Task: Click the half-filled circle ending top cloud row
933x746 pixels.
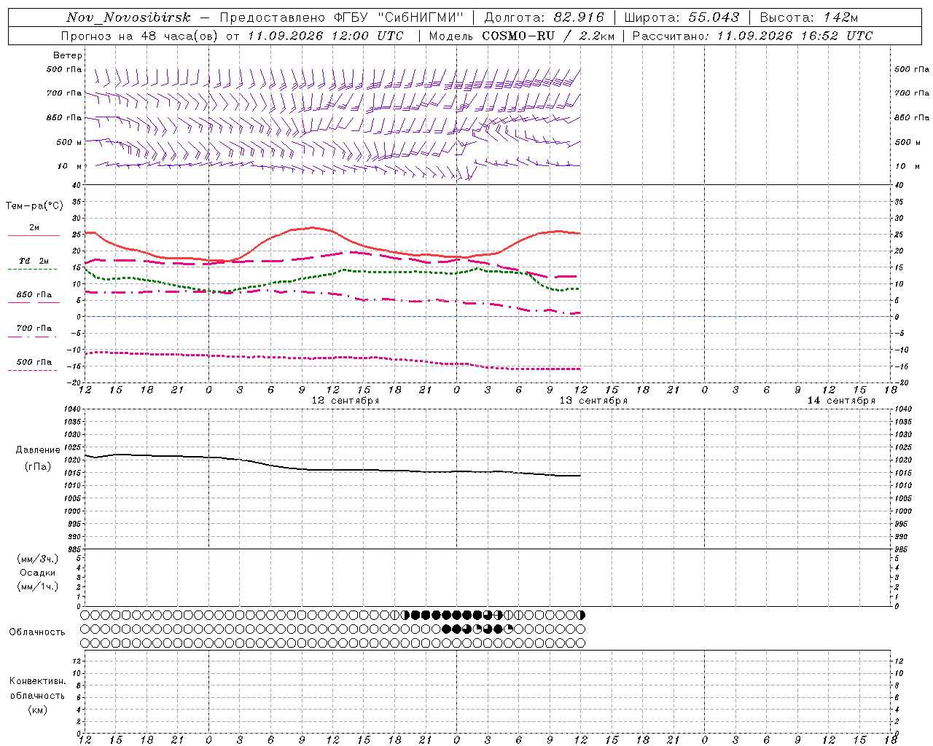Action: tap(581, 615)
